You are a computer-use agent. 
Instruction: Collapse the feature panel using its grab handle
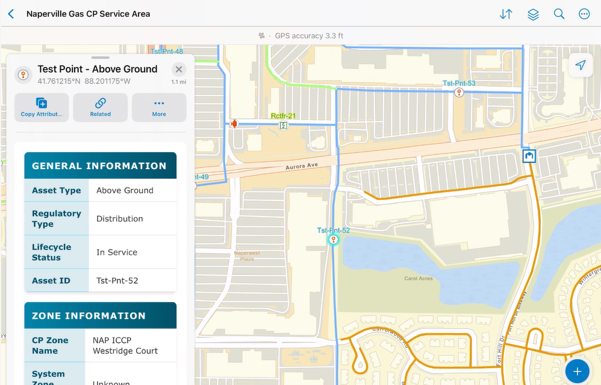[x=100, y=58]
